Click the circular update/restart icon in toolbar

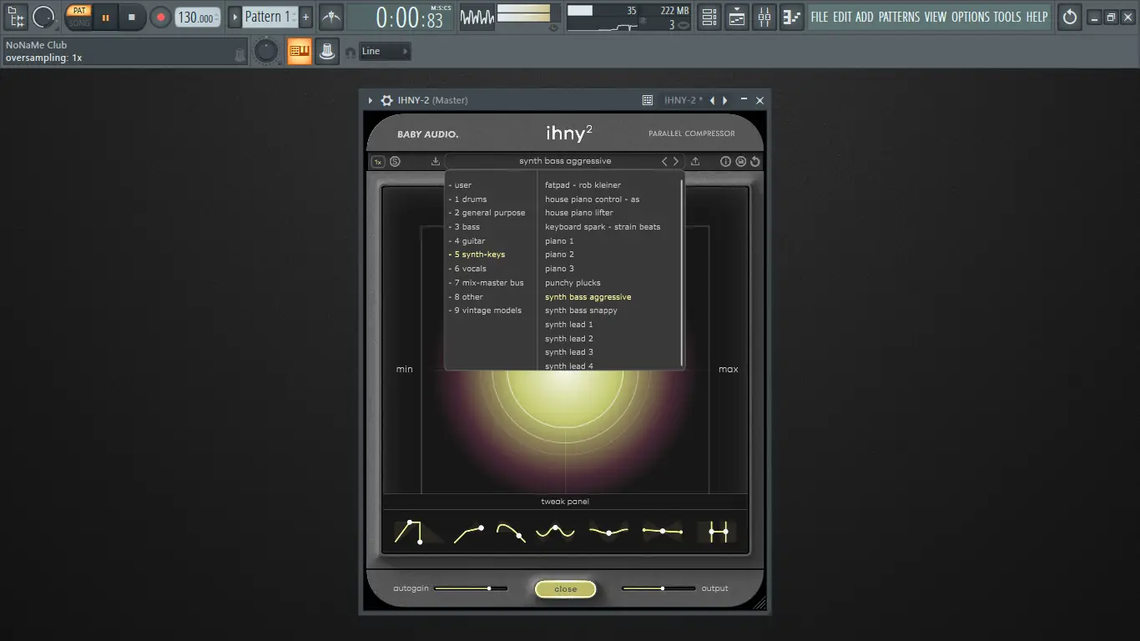click(1069, 17)
